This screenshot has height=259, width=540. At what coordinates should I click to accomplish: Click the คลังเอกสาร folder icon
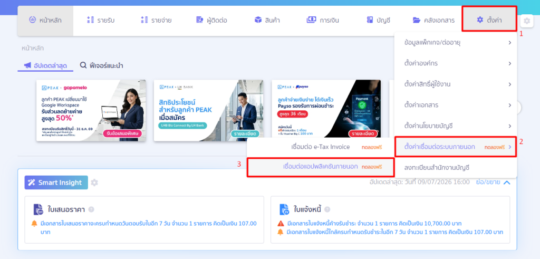(417, 21)
